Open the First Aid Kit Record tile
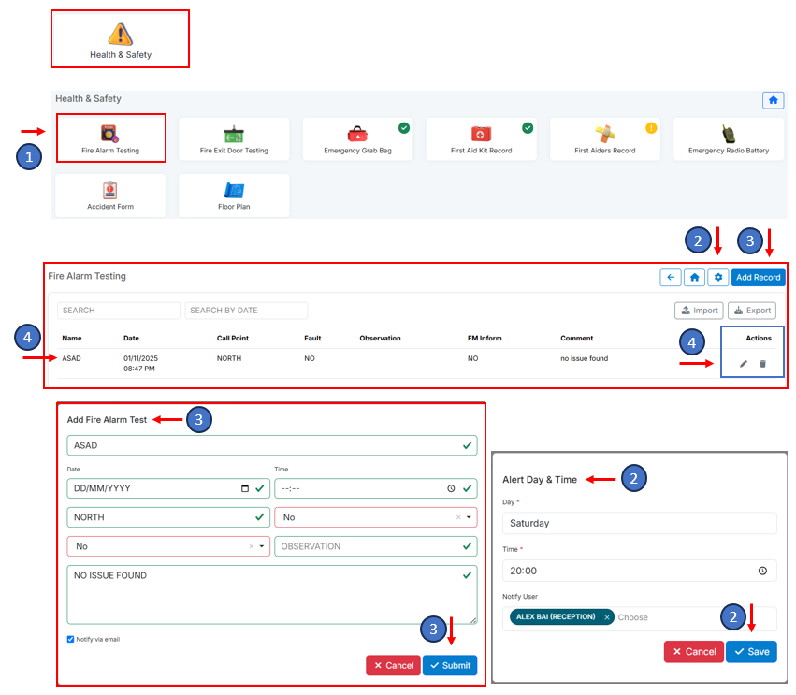The width and height of the screenshot is (796, 695). point(481,138)
